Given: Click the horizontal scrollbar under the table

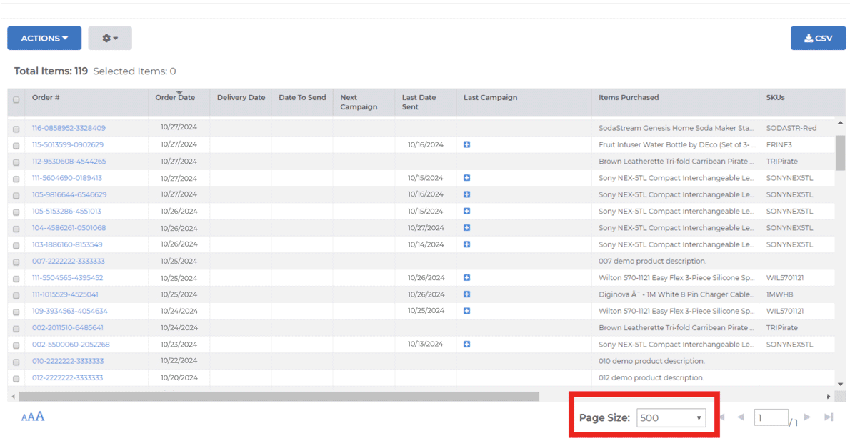Looking at the screenshot, I should coord(279,396).
